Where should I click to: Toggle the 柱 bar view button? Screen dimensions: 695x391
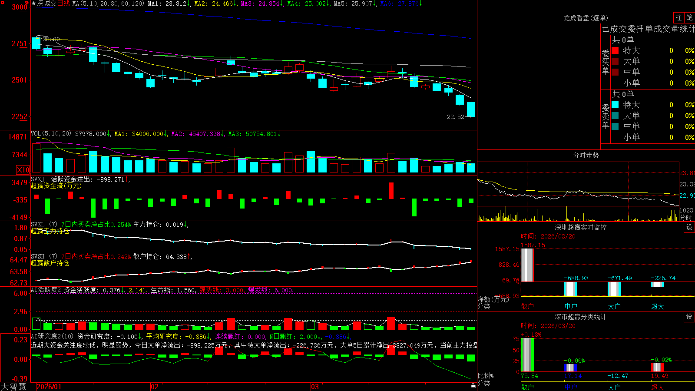click(x=678, y=18)
